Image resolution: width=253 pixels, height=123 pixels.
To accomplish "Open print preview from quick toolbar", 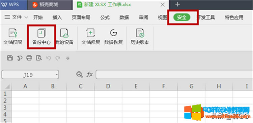I will pyautogui.click(x=39, y=58).
